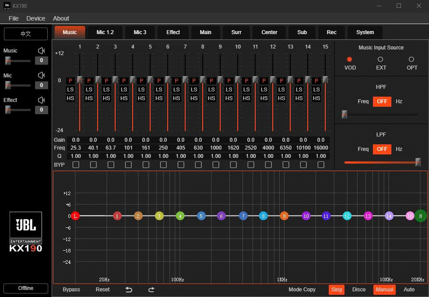Click the undo arrow icon
This screenshot has height=297, width=429.
(x=129, y=290)
